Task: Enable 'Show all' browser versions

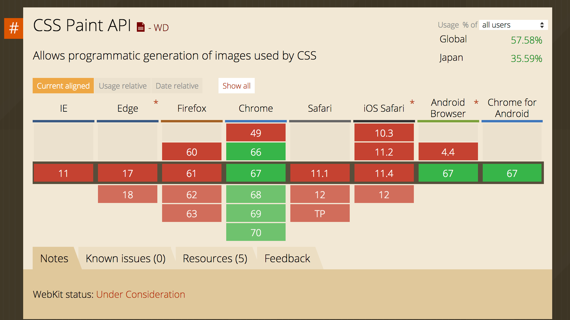Action: [x=236, y=86]
